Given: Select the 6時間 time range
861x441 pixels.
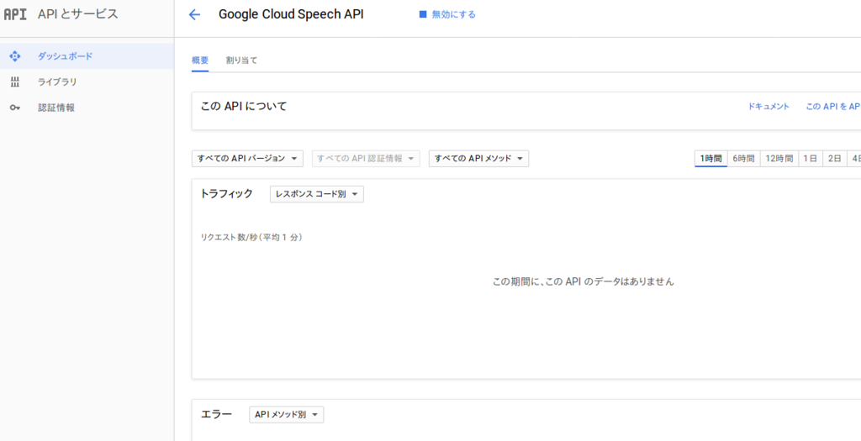Looking at the screenshot, I should pyautogui.click(x=743, y=159).
